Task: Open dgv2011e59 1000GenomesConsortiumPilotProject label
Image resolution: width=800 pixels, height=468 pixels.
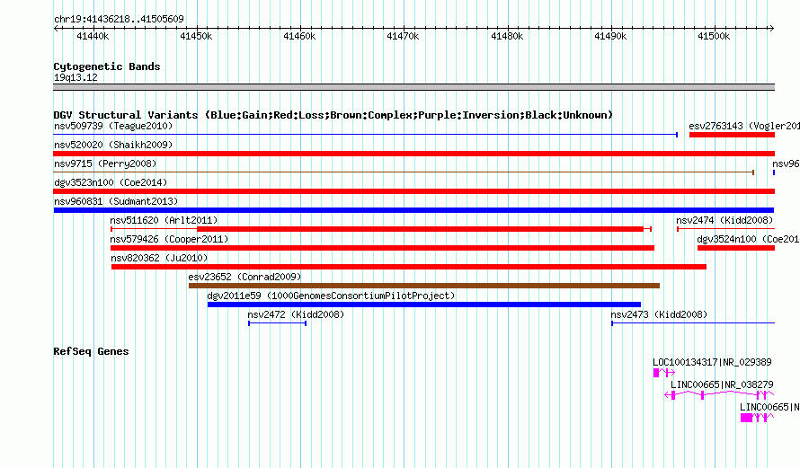Action: click(x=331, y=296)
